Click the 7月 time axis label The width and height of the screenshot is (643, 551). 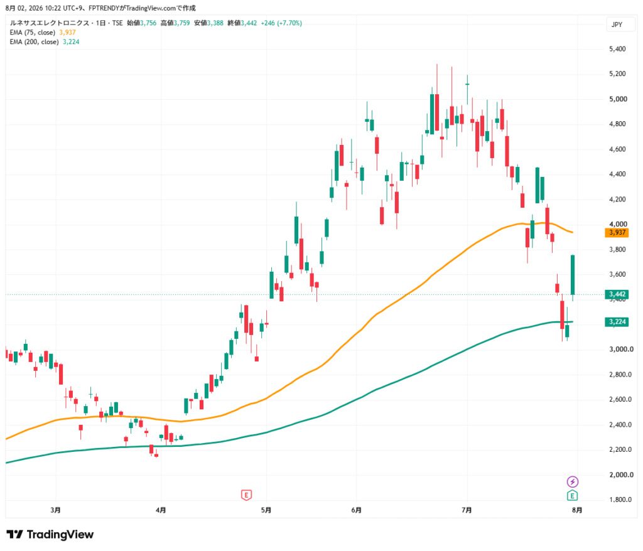[x=467, y=510]
